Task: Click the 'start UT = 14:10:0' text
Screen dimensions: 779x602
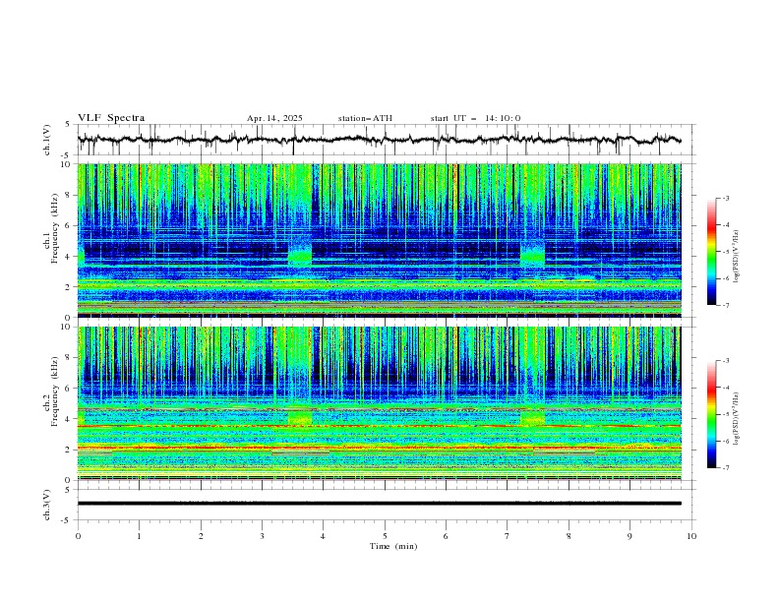Action: point(475,118)
